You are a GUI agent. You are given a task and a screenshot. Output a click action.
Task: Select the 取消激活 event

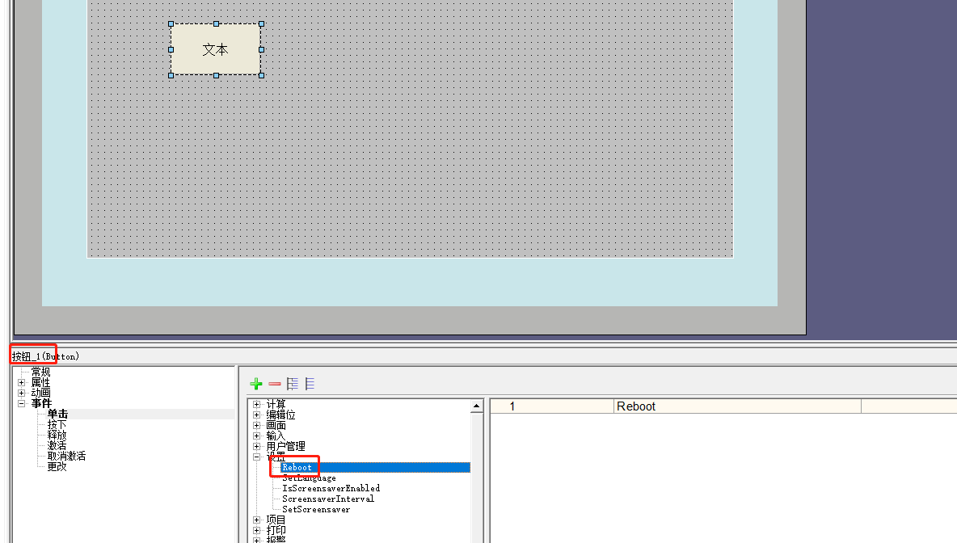coord(66,456)
